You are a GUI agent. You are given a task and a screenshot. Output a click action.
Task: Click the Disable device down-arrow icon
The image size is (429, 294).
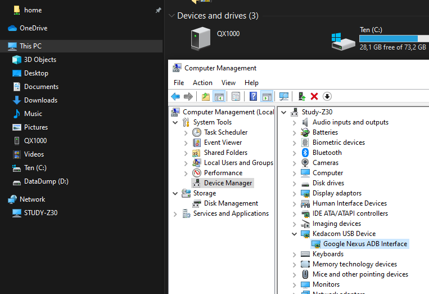(x=327, y=96)
